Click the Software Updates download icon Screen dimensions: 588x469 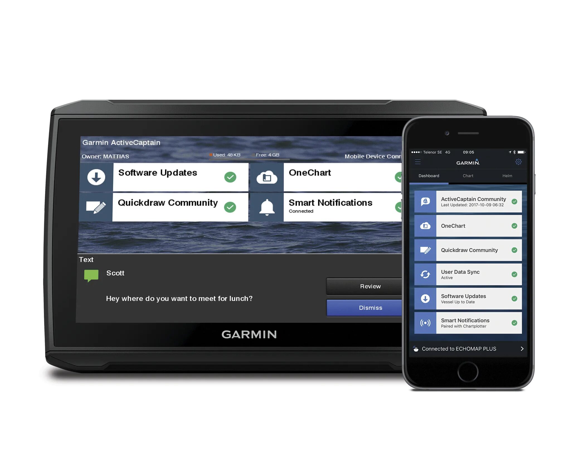point(96,179)
